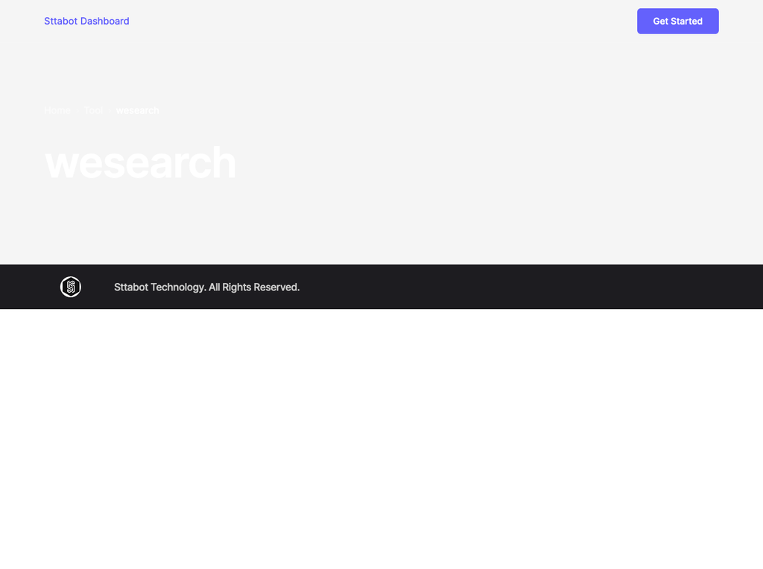Click the breadcrumb separator after Home
The height and width of the screenshot is (569, 763).
click(x=78, y=110)
